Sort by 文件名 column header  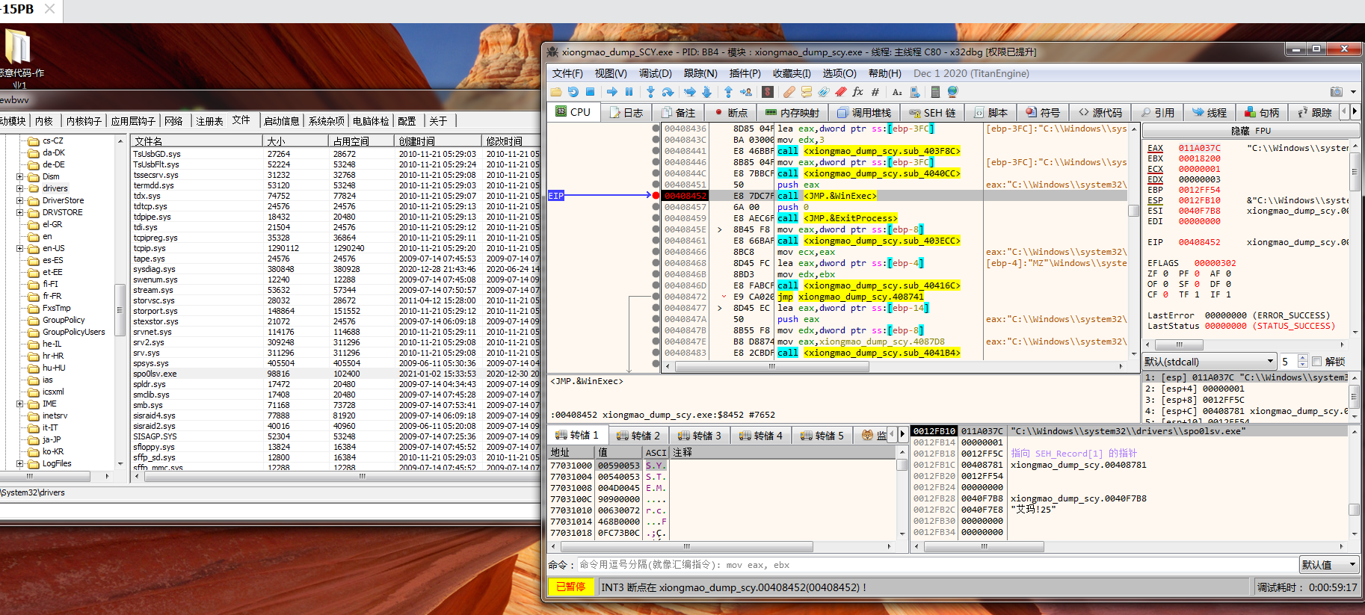click(196, 141)
